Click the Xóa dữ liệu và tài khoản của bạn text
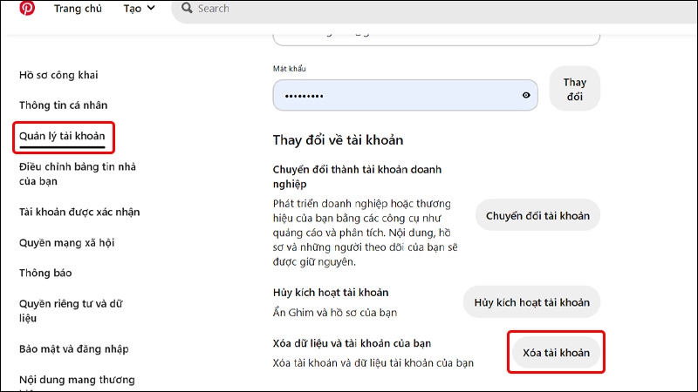The width and height of the screenshot is (698, 392). tap(352, 343)
